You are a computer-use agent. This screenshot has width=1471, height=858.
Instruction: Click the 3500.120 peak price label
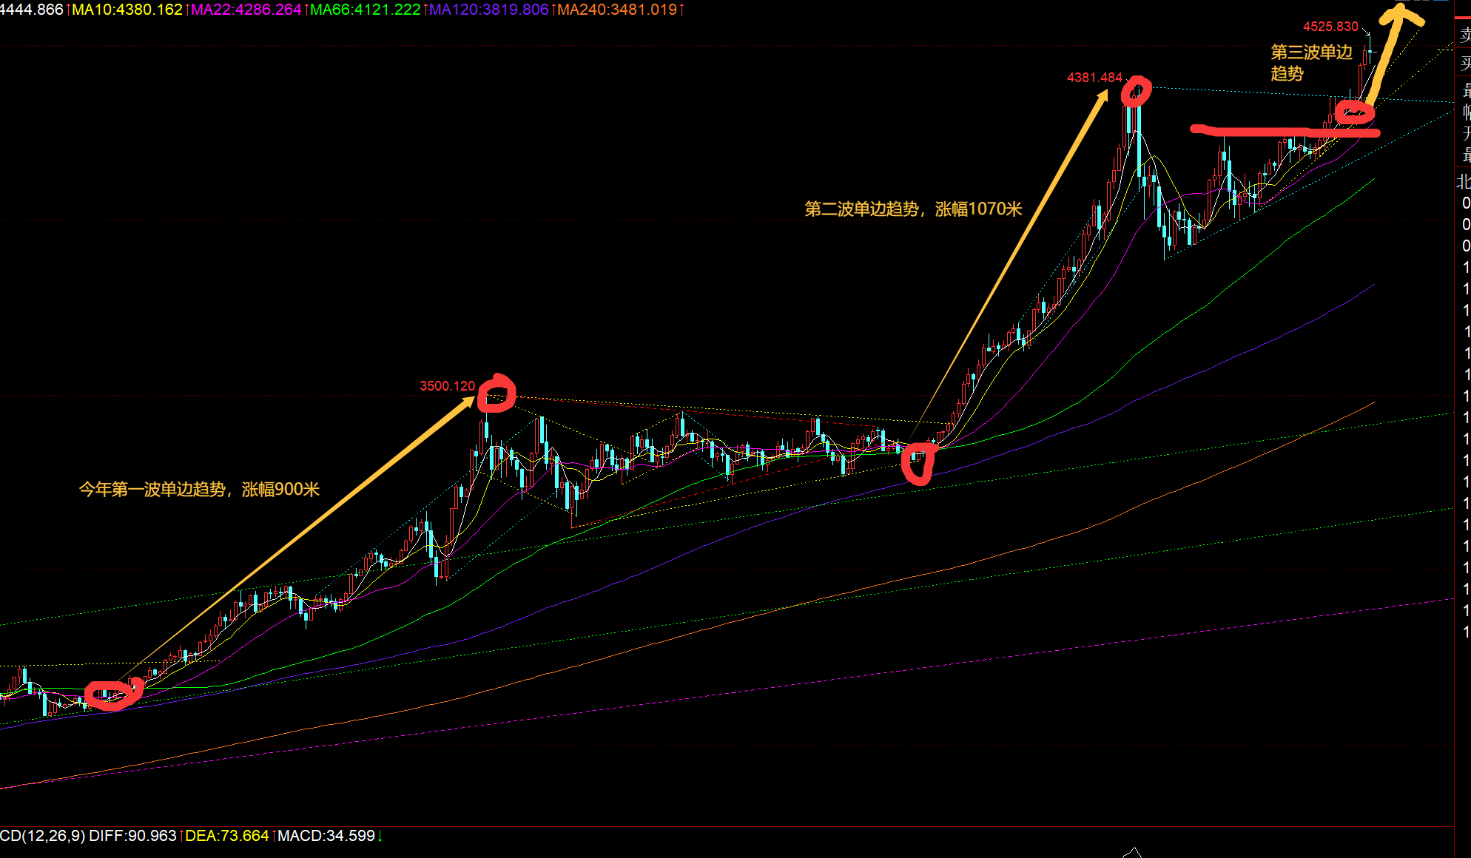click(x=447, y=386)
